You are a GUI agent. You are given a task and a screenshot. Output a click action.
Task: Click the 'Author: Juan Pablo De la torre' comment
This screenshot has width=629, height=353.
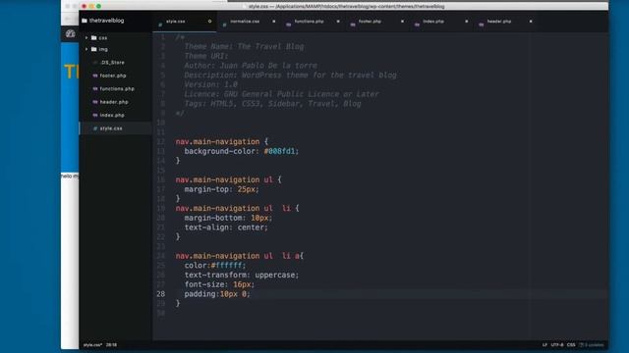(x=251, y=66)
